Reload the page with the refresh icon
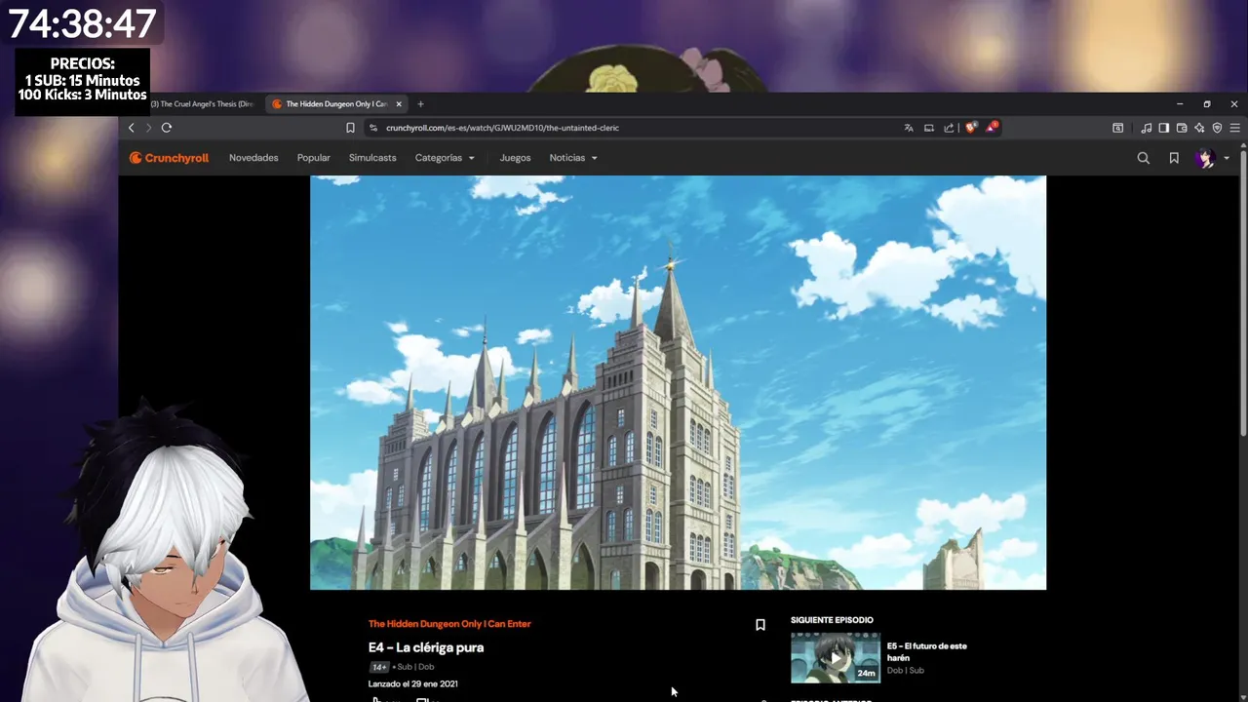 [x=167, y=128]
